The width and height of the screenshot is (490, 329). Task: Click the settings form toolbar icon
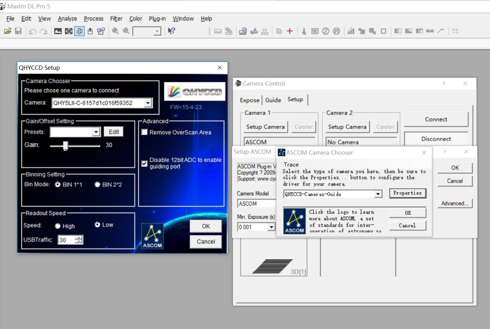[101, 31]
